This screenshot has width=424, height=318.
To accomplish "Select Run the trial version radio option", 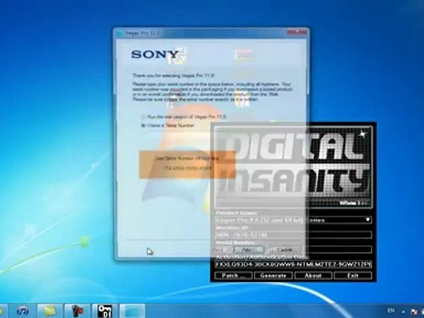I will (143, 117).
